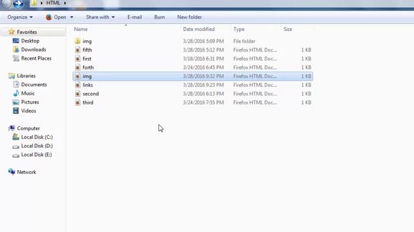Viewport: 414px width, 232px height.
Task: Select the file named fifth
Action: [87, 50]
